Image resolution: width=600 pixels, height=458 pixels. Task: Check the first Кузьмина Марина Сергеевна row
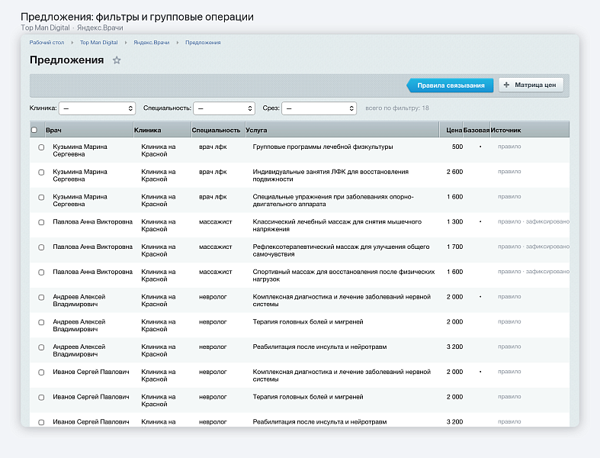tap(41, 147)
